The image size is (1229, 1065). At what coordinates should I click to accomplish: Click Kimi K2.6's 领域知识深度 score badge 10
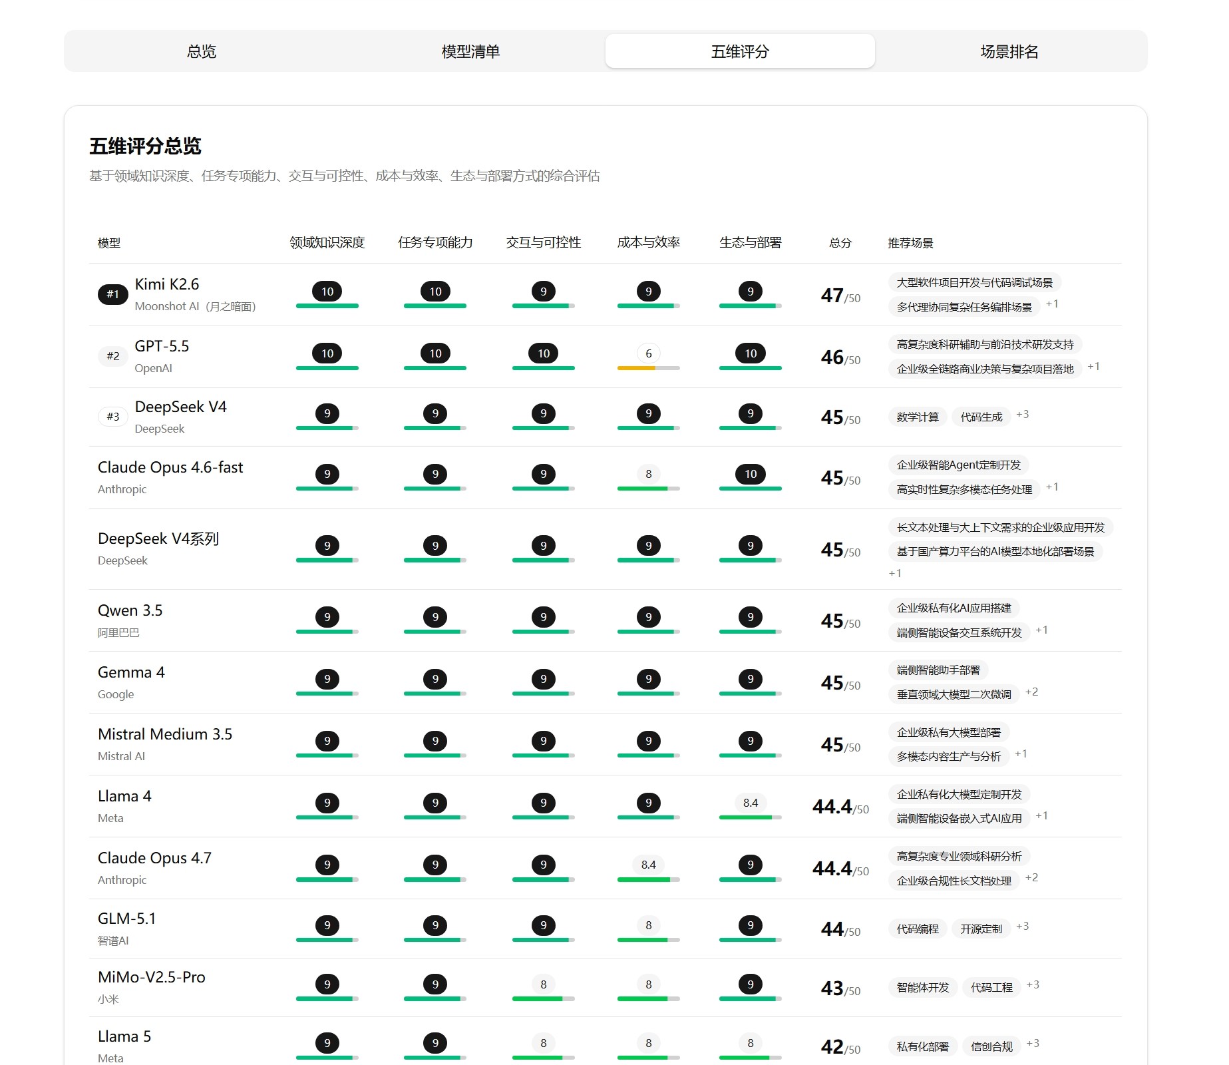pos(327,292)
